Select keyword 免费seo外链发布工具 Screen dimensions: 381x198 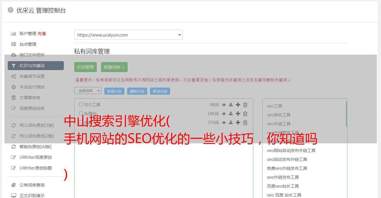[x=287, y=168]
